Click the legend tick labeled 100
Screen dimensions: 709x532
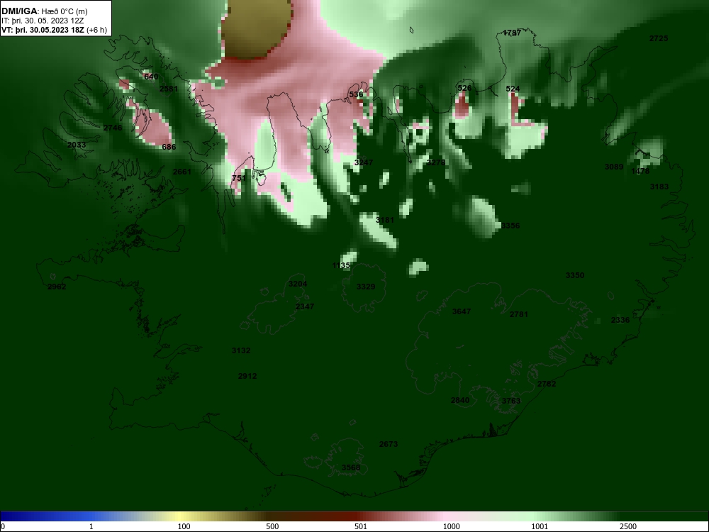[x=184, y=526]
